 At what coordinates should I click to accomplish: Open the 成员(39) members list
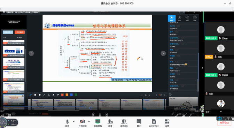coord(124,123)
